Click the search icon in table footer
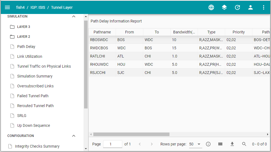271x152 pixels. pyautogui.click(x=244, y=144)
